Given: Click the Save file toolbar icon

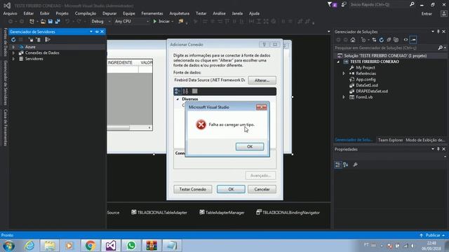Looking at the screenshot, I should (x=51, y=21).
